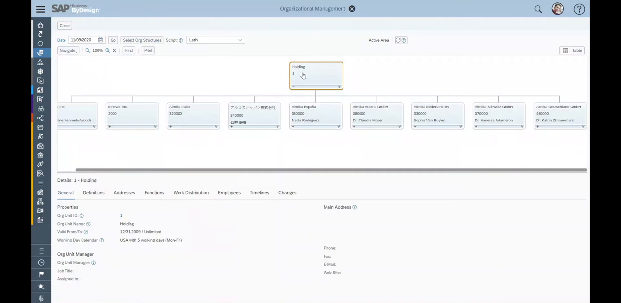
Task: Select the Holding org unit card
Action: point(316,76)
